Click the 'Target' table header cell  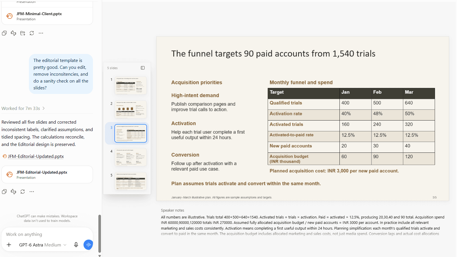tap(304, 93)
